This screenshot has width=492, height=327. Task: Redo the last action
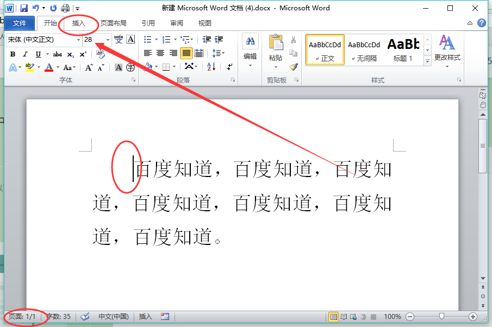point(53,8)
